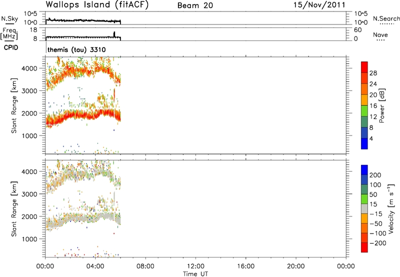Click the gray segment of velocity colorbar

(364, 208)
